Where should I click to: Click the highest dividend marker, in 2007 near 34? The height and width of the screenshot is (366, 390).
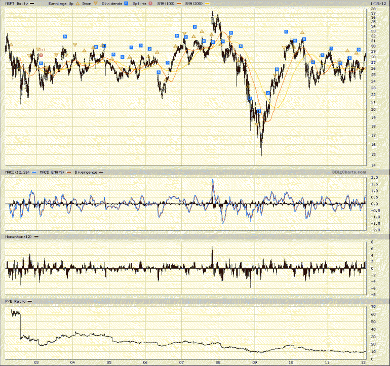coord(195,27)
